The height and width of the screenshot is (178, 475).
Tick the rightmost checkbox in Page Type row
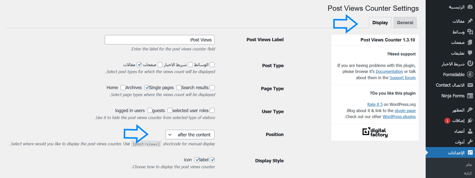click(x=212, y=88)
